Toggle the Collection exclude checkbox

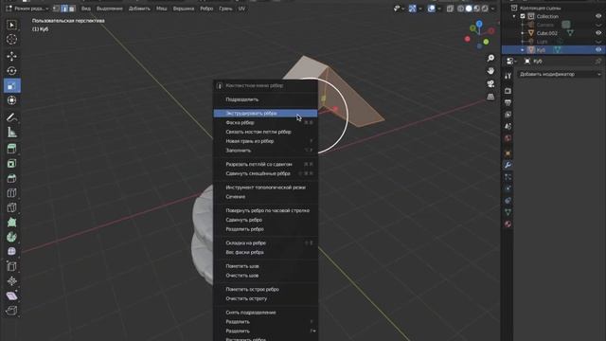pyautogui.click(x=523, y=16)
